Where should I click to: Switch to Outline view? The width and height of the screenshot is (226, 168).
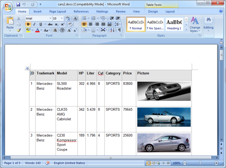(x=163, y=163)
